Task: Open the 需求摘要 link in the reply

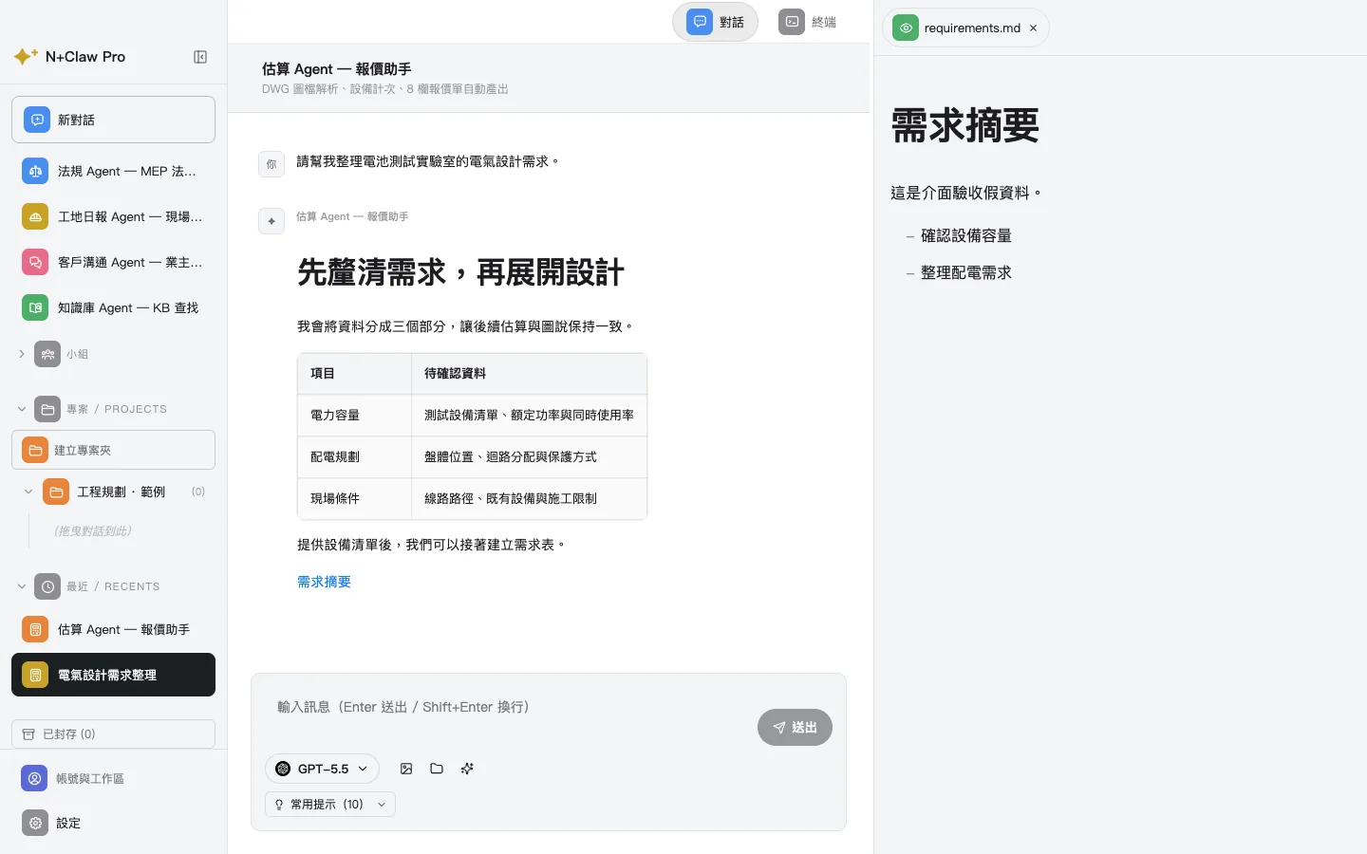Action: [324, 582]
